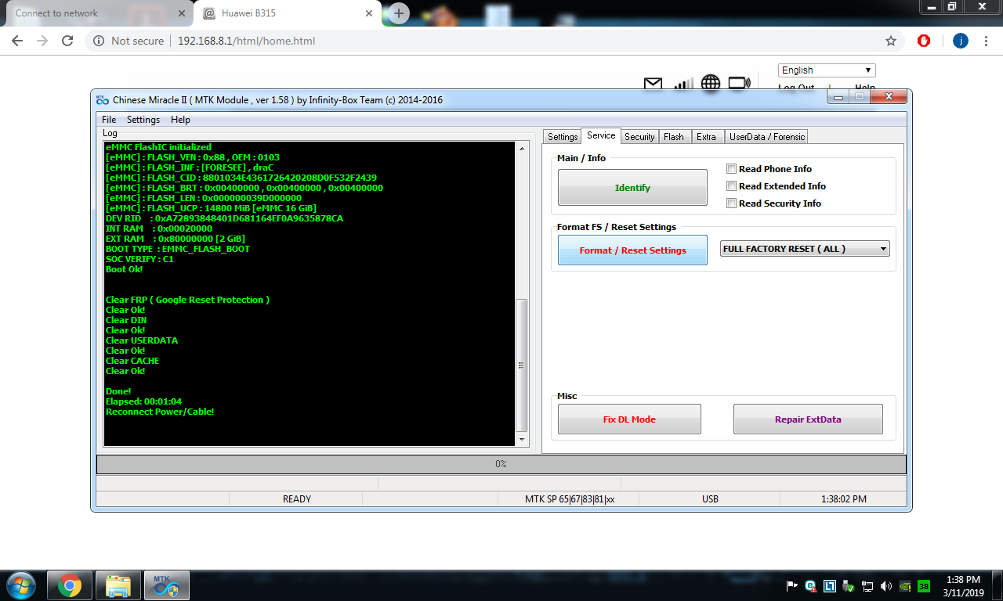The image size is (1003, 601).
Task: Click the Chrome taskbar icon
Action: 70,585
